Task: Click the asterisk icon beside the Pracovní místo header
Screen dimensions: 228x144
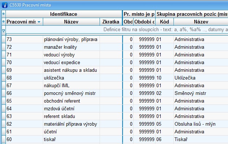Action: 4,22
